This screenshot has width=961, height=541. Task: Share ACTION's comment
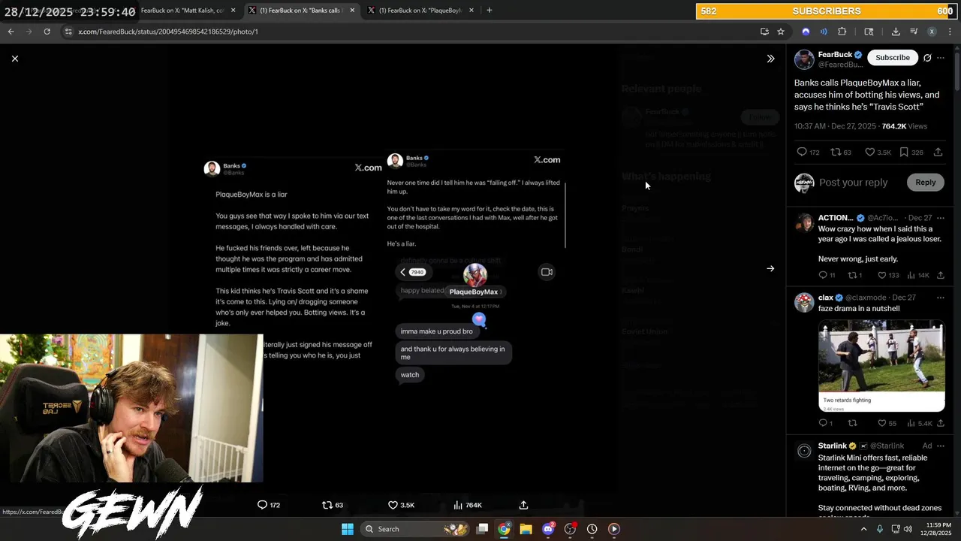(x=940, y=275)
